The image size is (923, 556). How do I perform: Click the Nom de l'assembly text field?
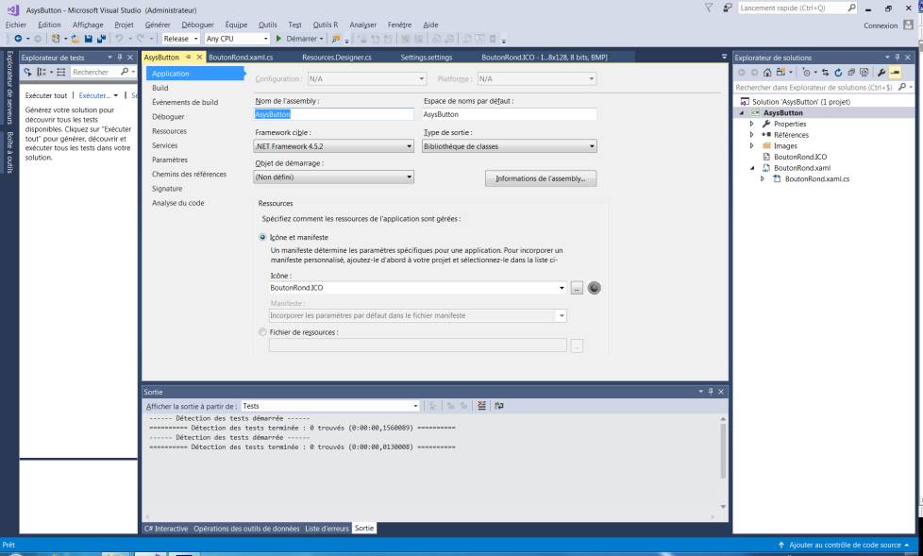click(x=334, y=114)
